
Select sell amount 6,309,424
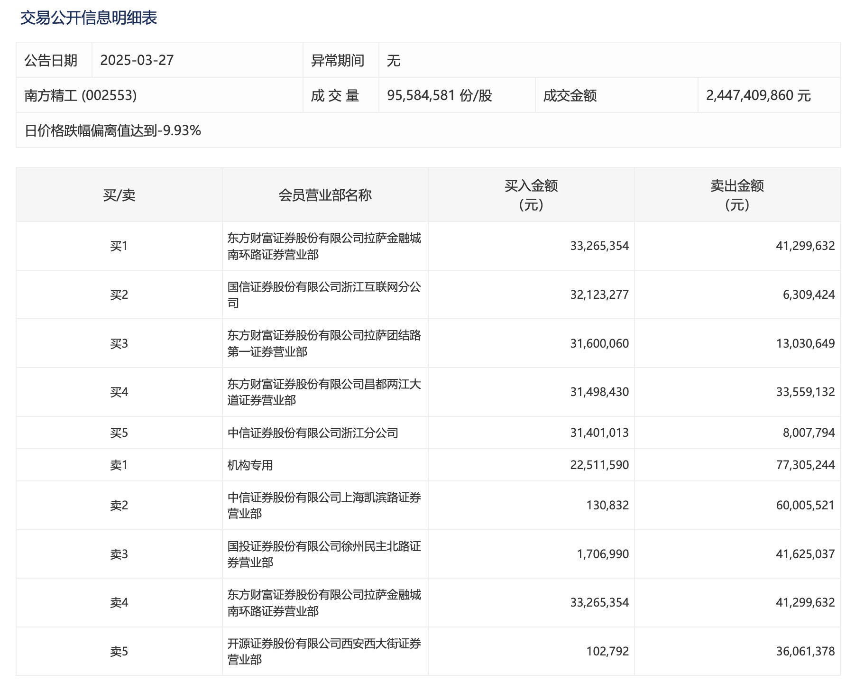[x=809, y=295]
